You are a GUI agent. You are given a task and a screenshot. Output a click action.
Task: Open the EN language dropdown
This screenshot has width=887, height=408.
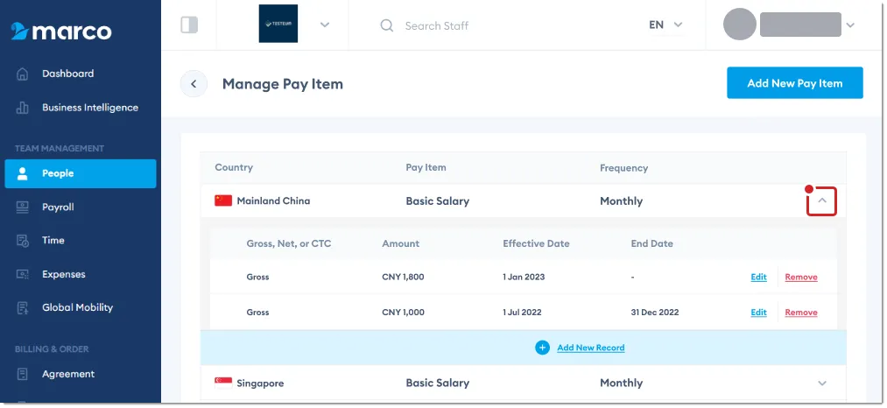point(665,25)
